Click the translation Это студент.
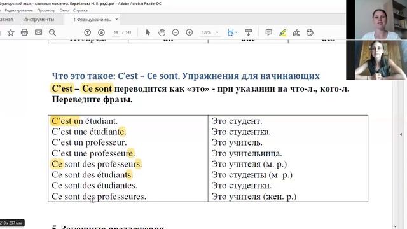This screenshot has width=407, height=229. click(x=237, y=121)
